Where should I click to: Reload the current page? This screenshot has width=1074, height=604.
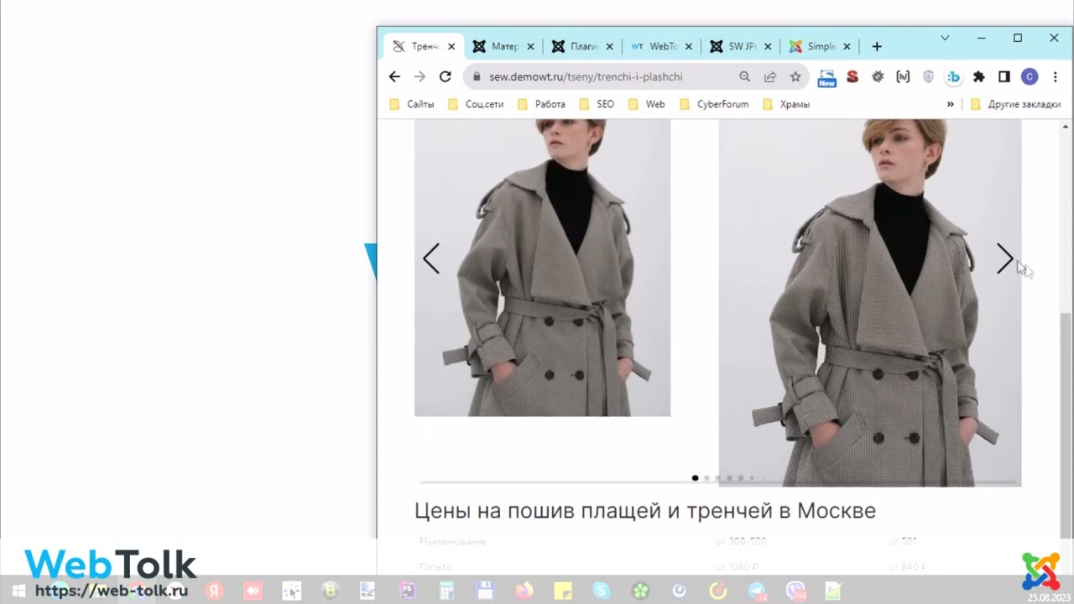pos(445,76)
